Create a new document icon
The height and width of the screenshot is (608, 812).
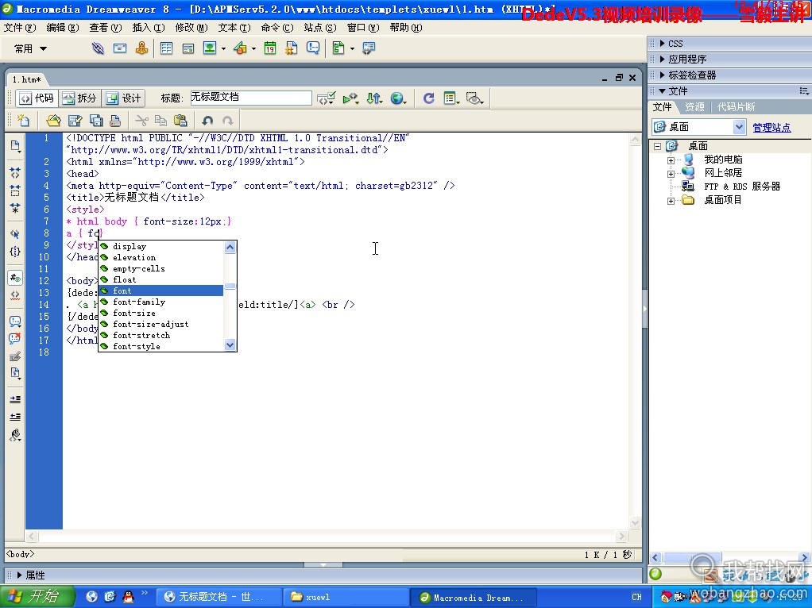[x=23, y=121]
